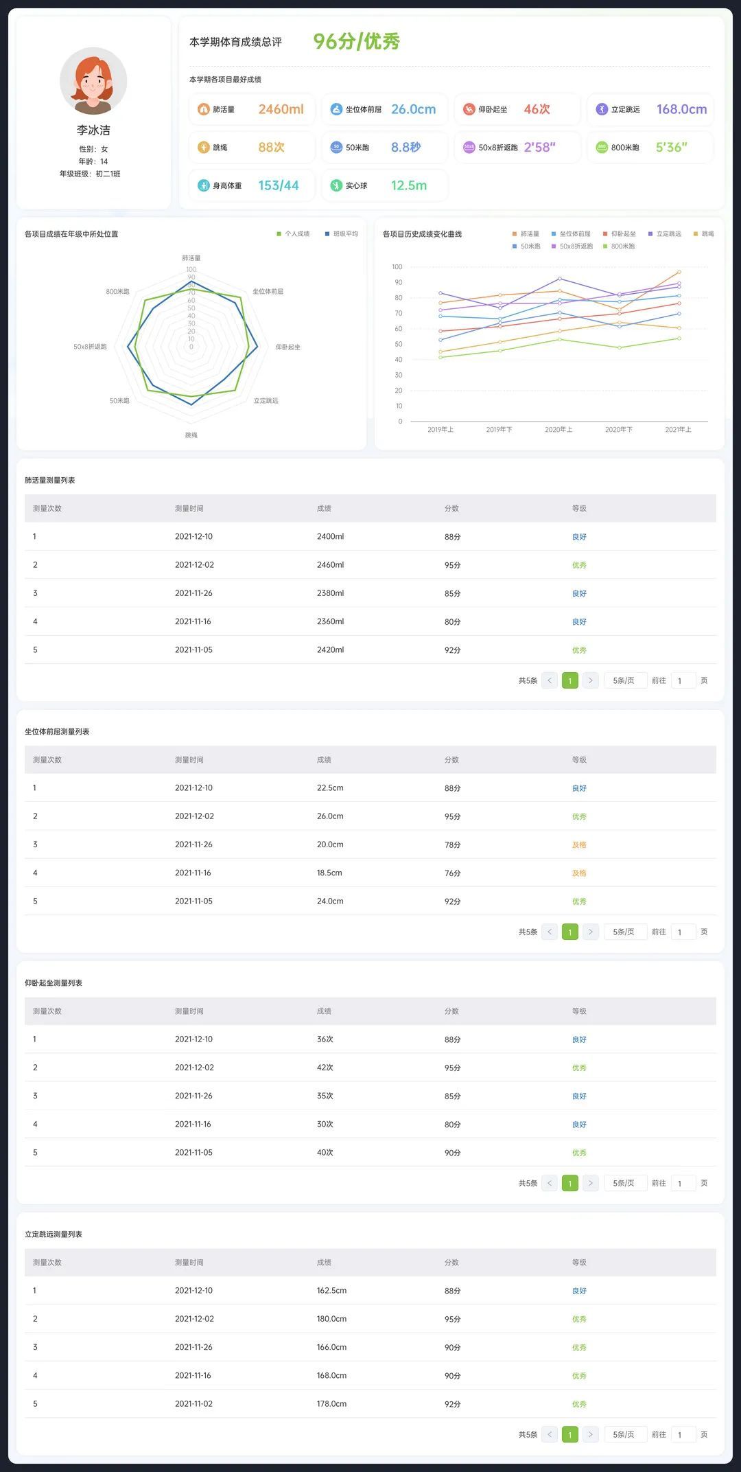
Task: Open 5条/页 dropdown in 坐位体前屈测量列表
Action: (624, 932)
